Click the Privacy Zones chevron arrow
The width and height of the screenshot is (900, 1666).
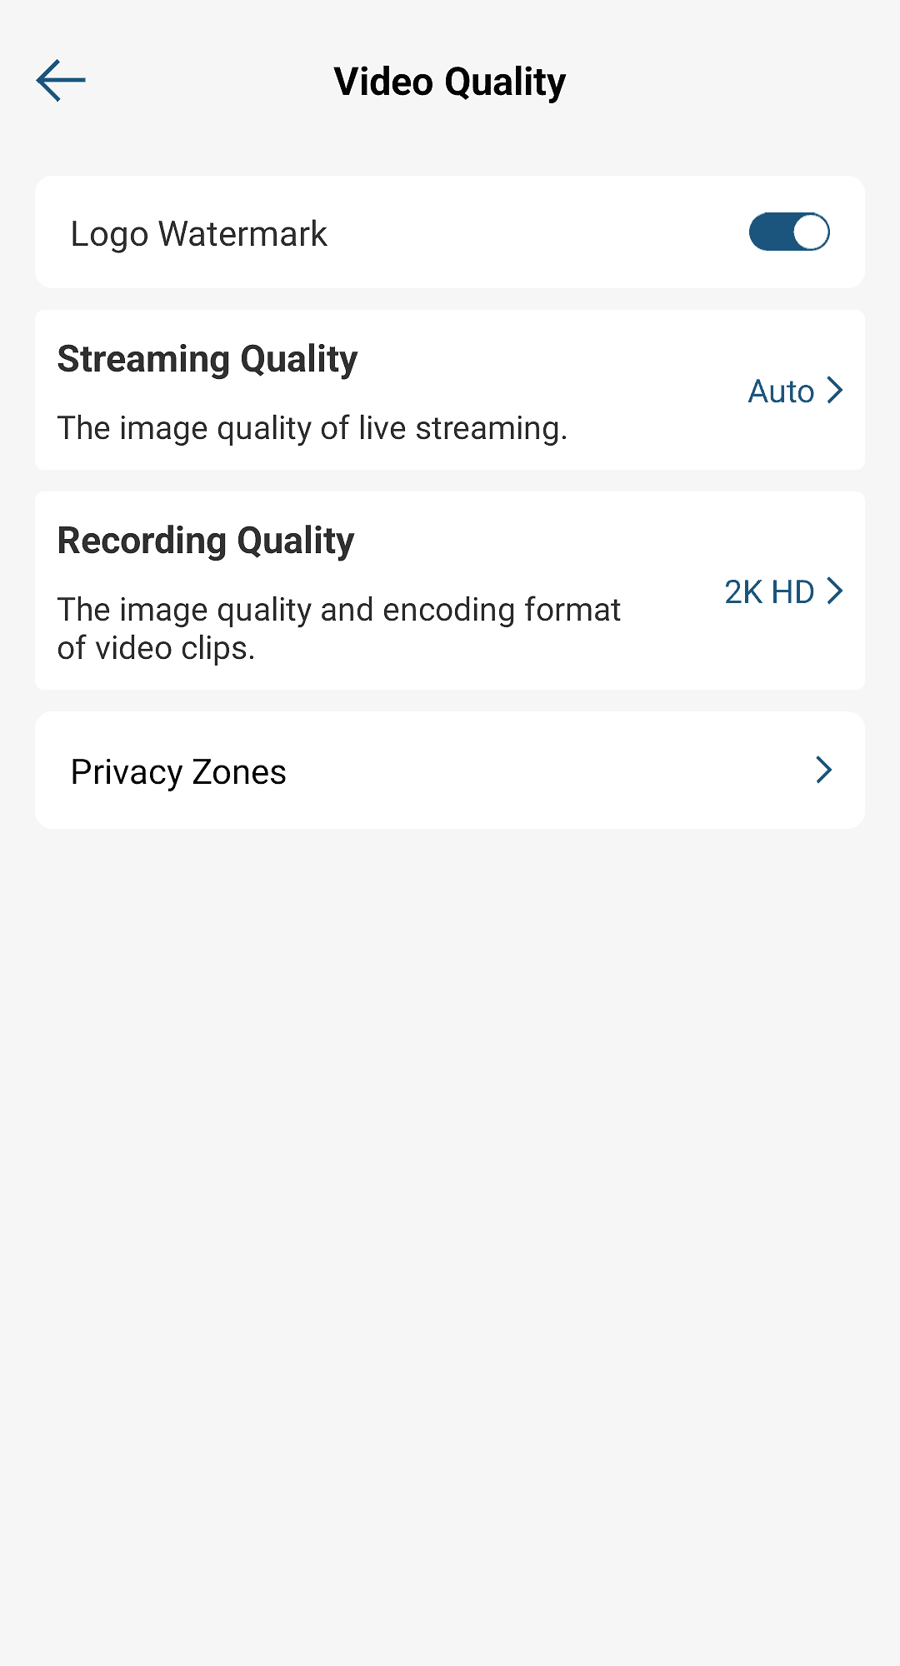(x=823, y=770)
